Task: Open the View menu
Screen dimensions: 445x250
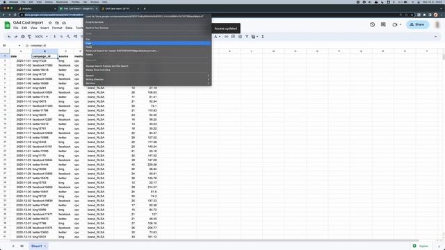Action: point(34,28)
